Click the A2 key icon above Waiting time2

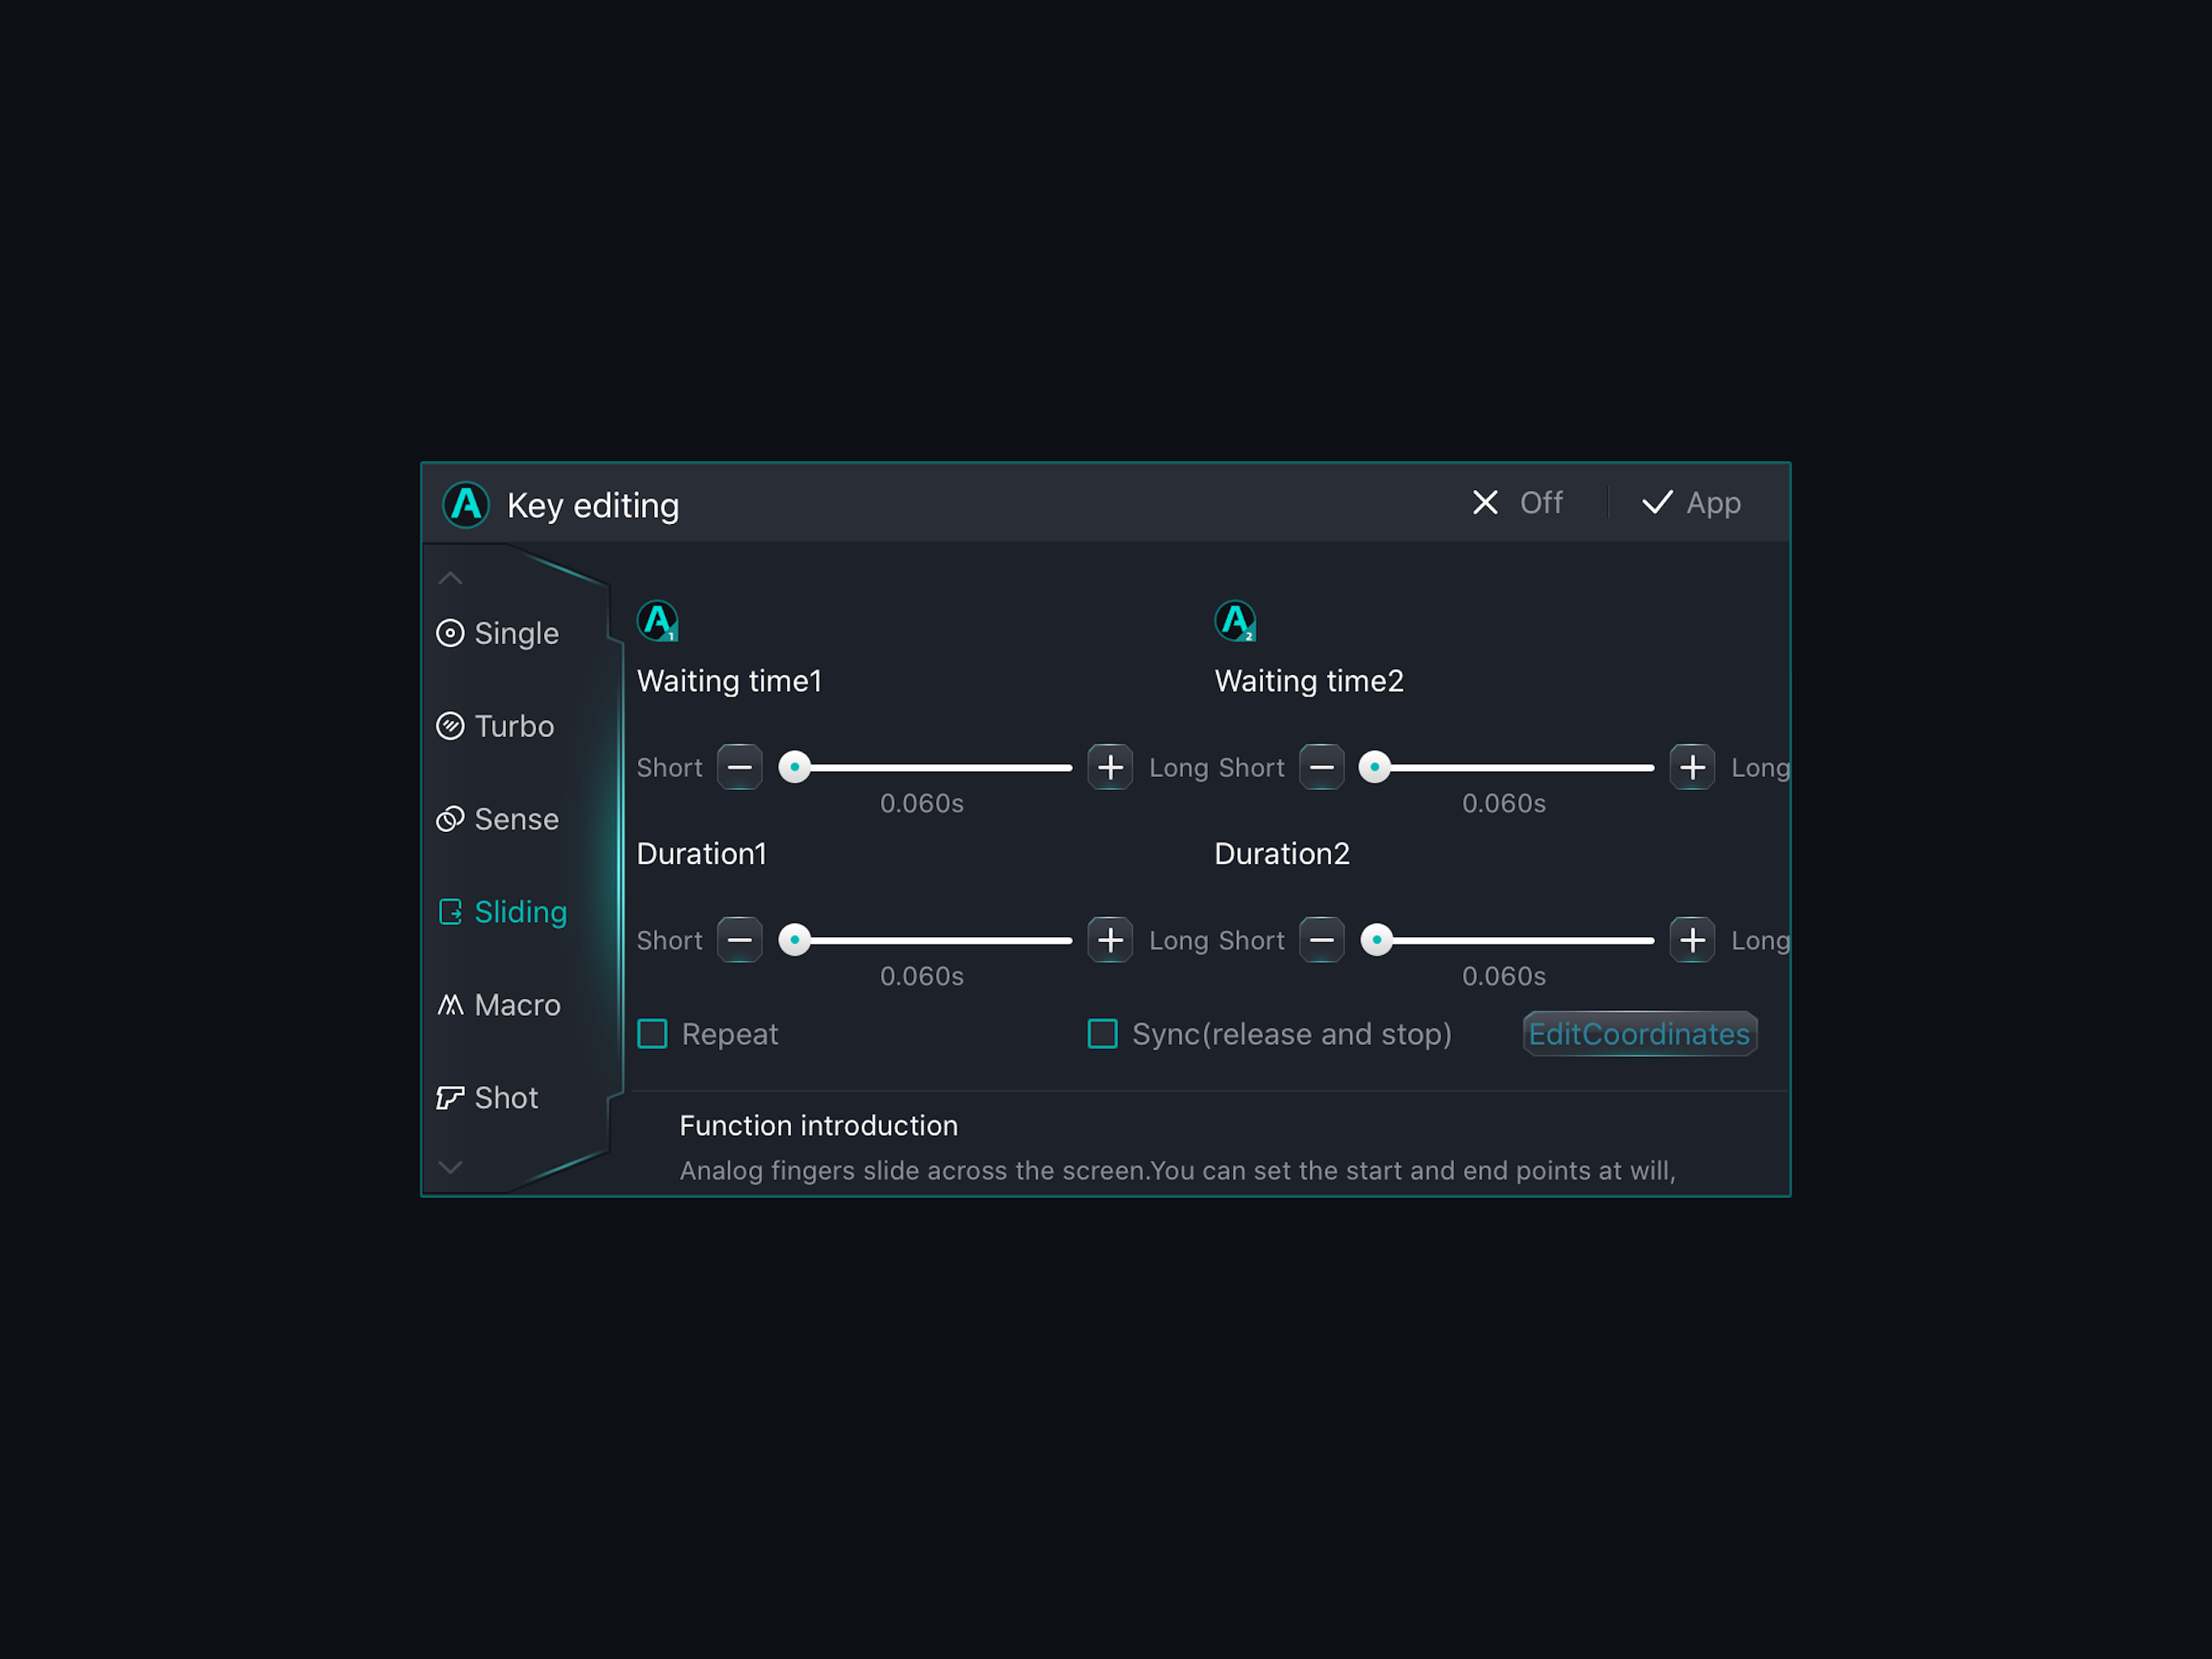[x=1235, y=621]
